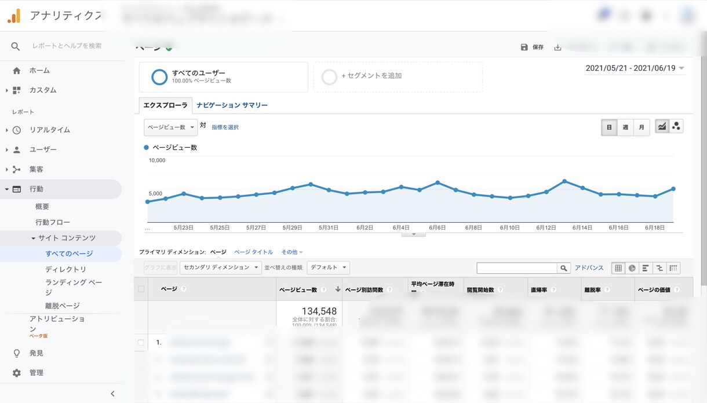Open 離脱ページ report

(63, 306)
